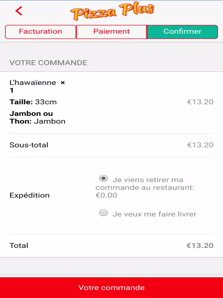Tap the item price €13.20 beside Taille

(x=200, y=102)
